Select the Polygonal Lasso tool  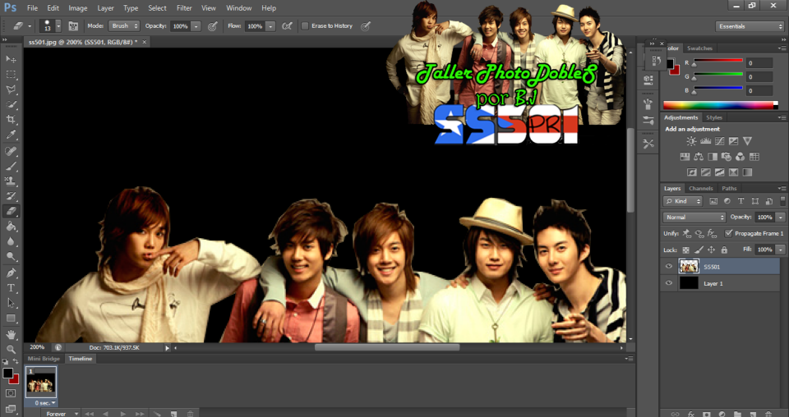11,89
